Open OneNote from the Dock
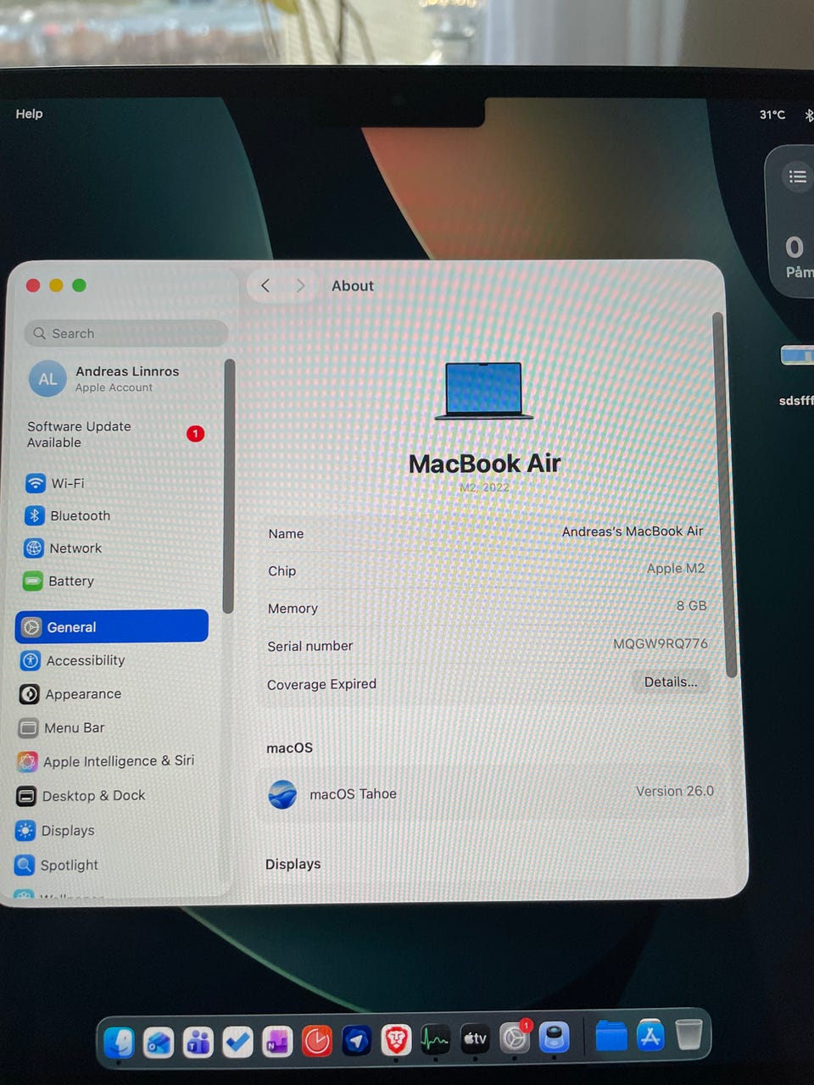The width and height of the screenshot is (814, 1085). click(x=277, y=1041)
